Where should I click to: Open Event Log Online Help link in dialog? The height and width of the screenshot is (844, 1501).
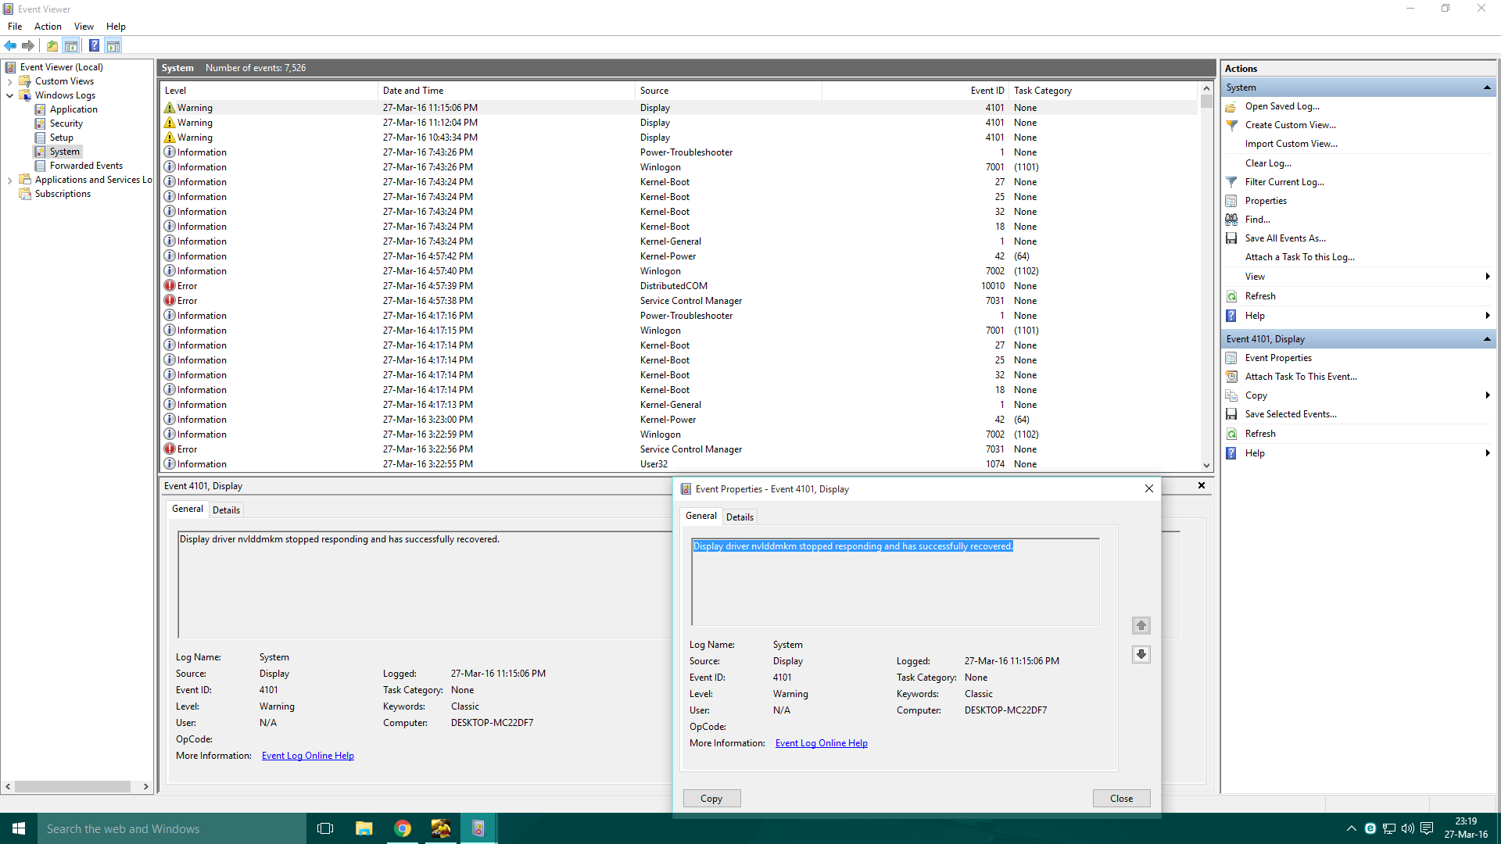pyautogui.click(x=821, y=743)
